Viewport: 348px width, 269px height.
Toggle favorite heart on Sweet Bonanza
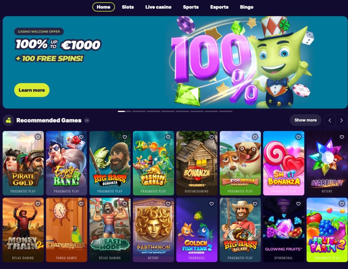(298, 137)
